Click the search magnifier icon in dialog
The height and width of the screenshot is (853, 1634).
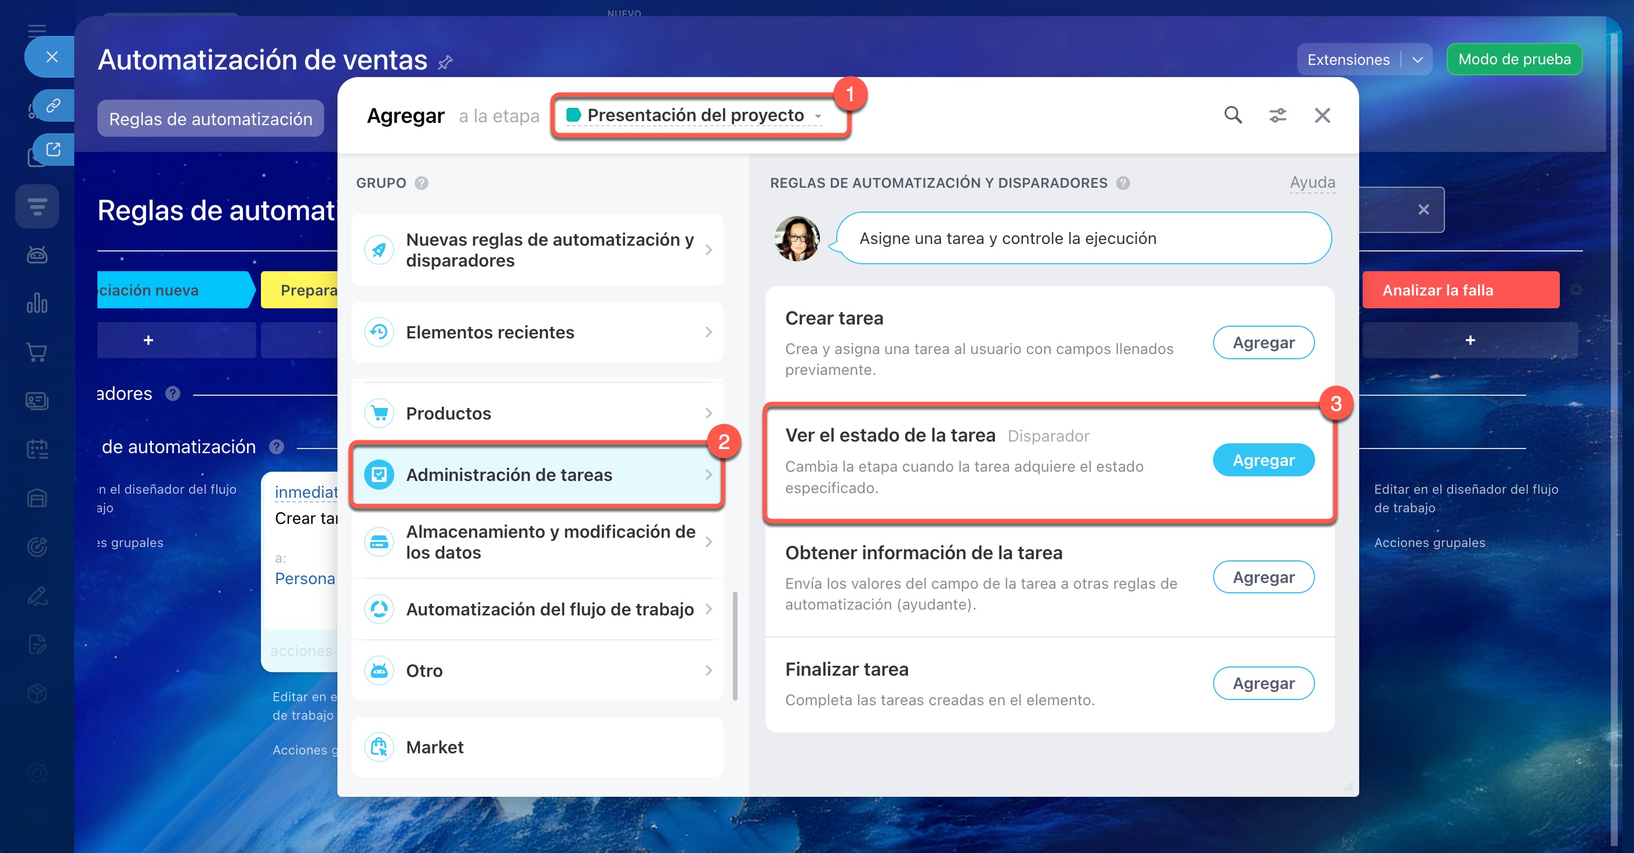click(1233, 115)
